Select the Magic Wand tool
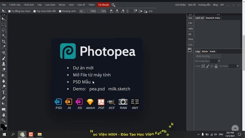 click(x=3, y=36)
